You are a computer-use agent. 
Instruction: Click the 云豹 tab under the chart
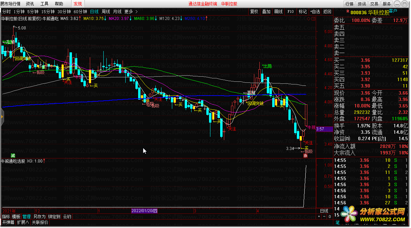click(x=67, y=217)
